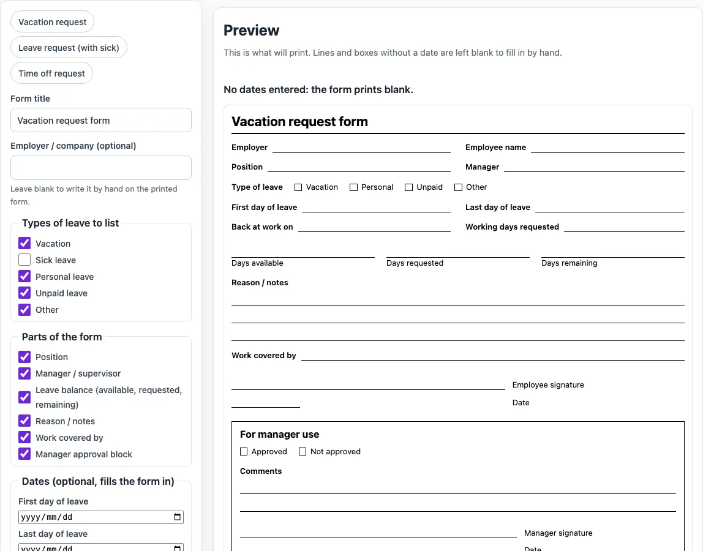Click the 'Days available' label
703x551 pixels.
tap(257, 263)
